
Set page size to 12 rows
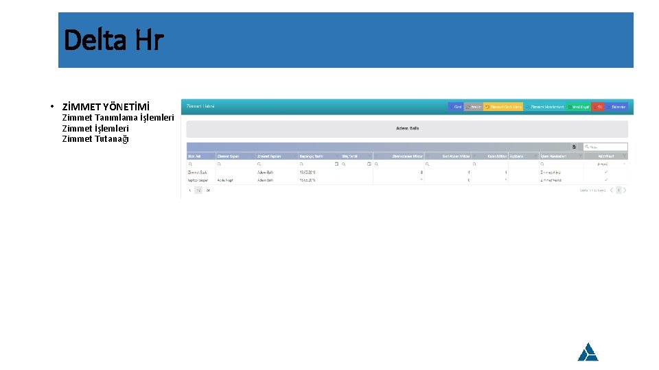point(198,190)
